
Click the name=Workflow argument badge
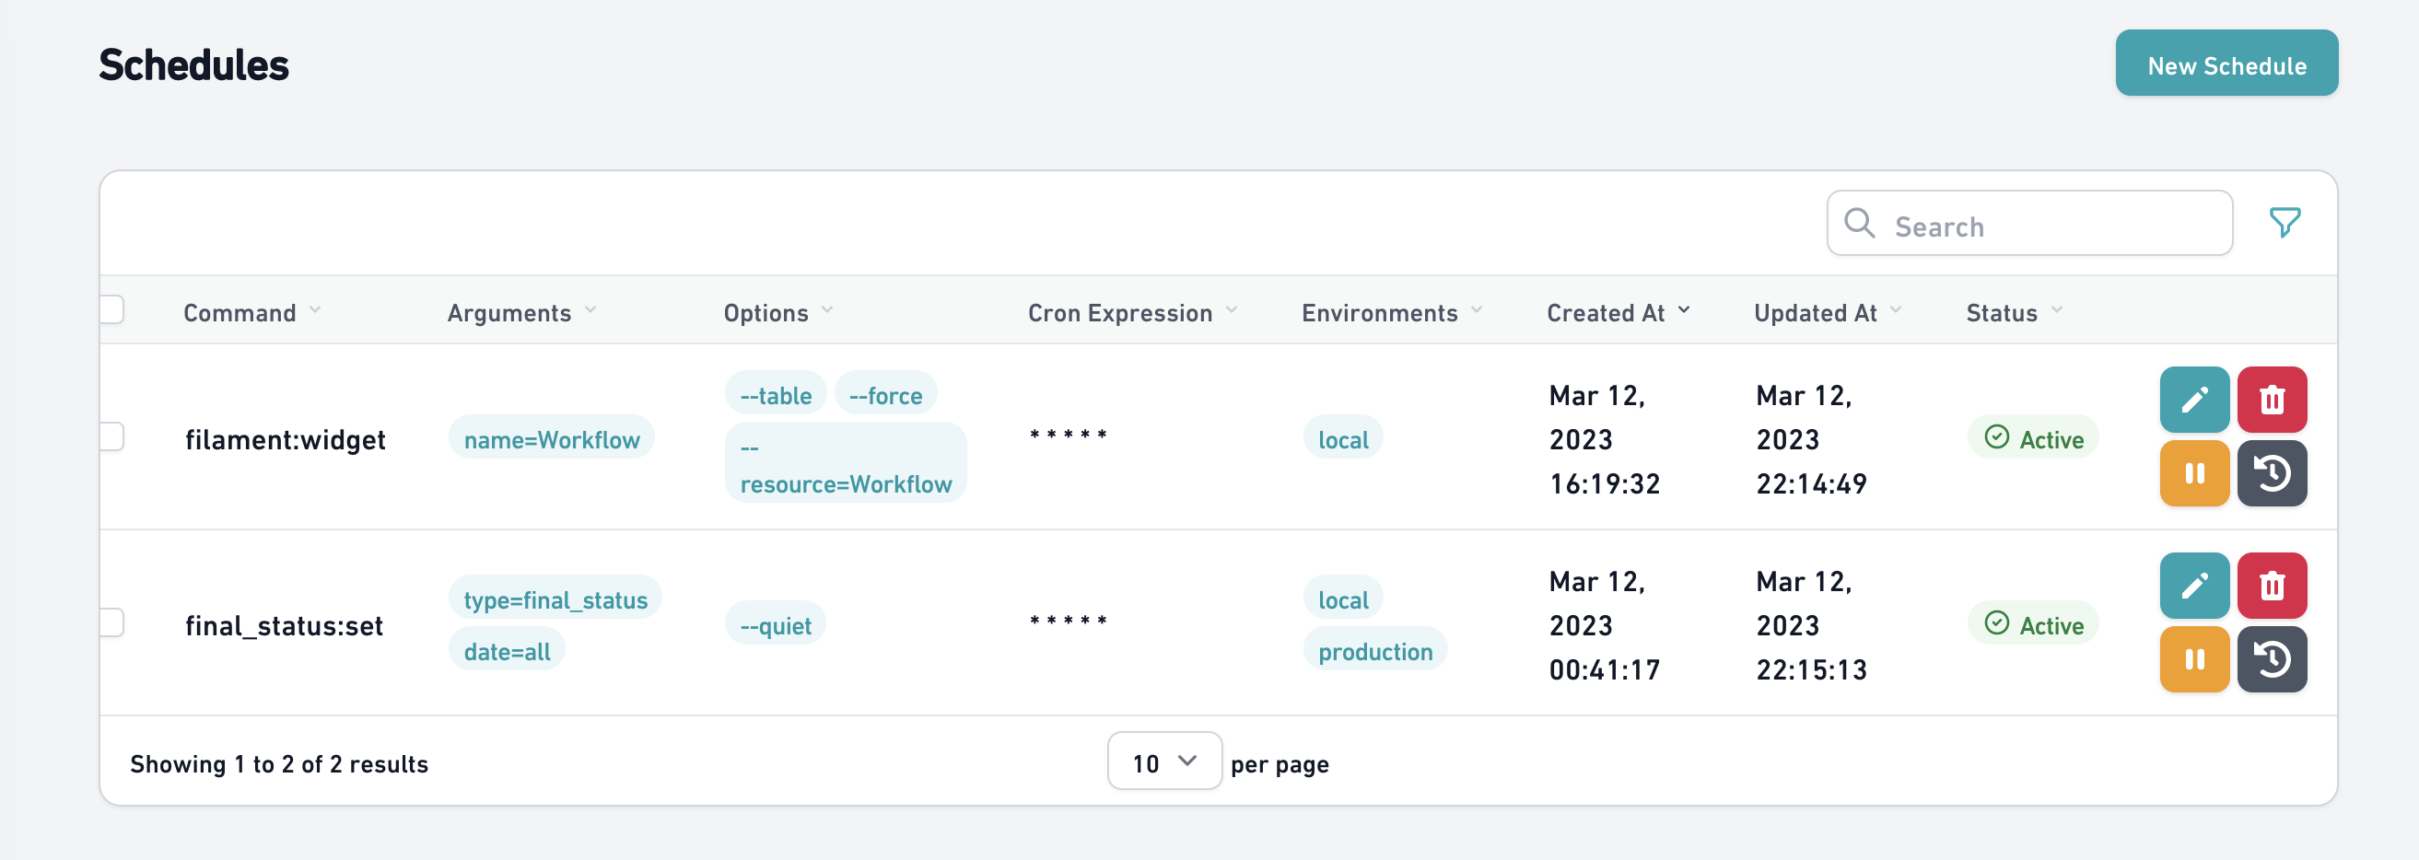coord(551,438)
